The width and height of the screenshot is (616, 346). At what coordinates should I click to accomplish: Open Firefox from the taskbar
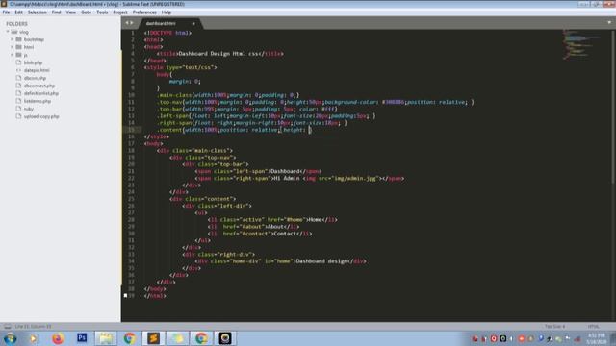(x=58, y=338)
